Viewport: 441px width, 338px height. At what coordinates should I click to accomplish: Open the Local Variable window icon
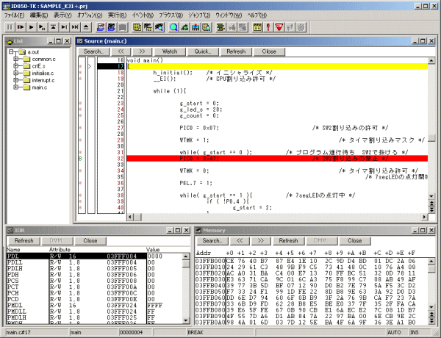click(x=207, y=27)
